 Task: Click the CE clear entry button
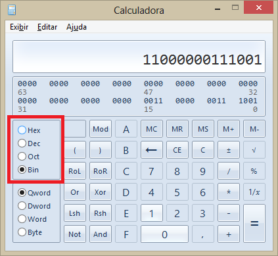(177, 150)
